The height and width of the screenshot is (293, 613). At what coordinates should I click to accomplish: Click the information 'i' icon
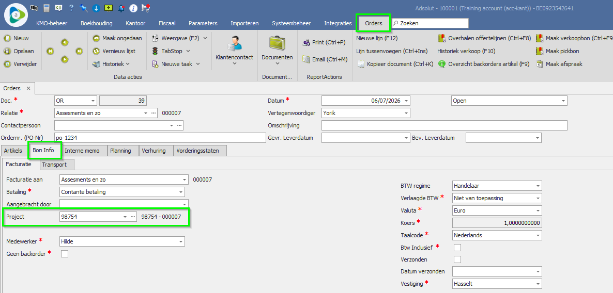point(133,7)
